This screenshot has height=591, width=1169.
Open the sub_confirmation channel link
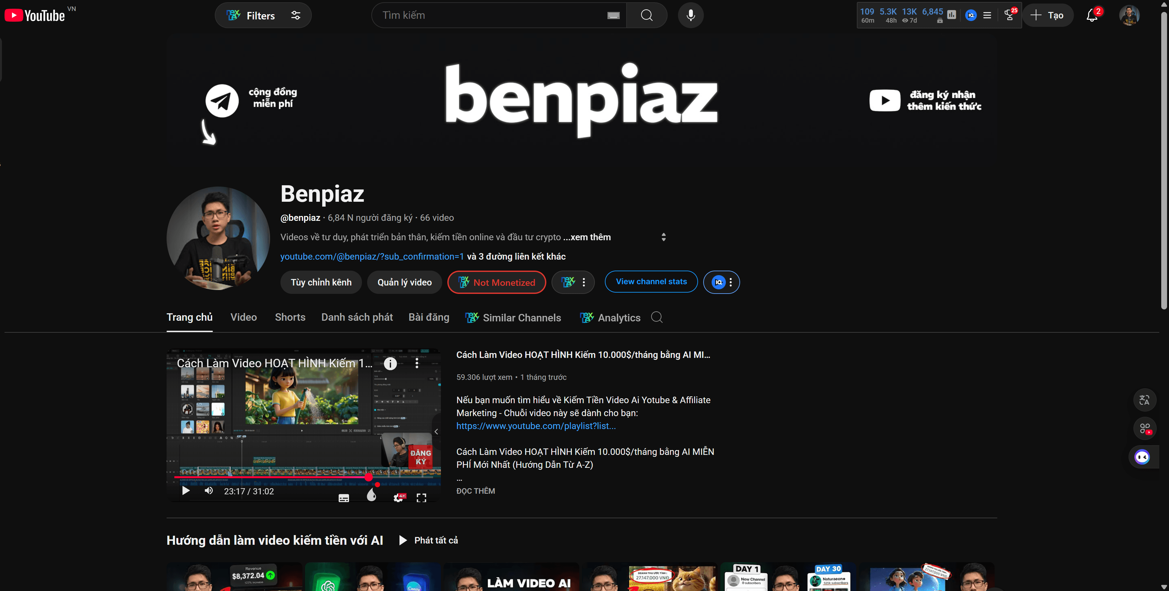(x=372, y=256)
